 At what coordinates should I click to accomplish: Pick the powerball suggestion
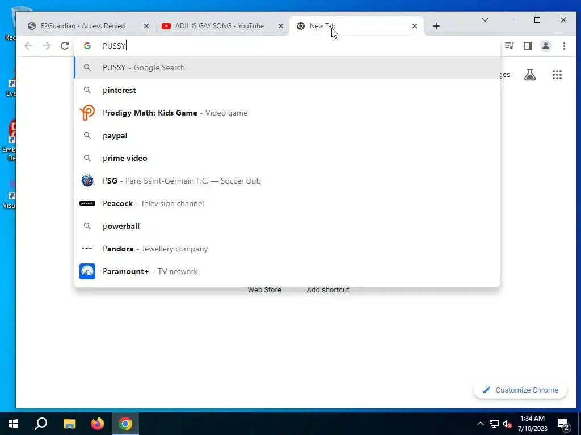click(x=287, y=226)
